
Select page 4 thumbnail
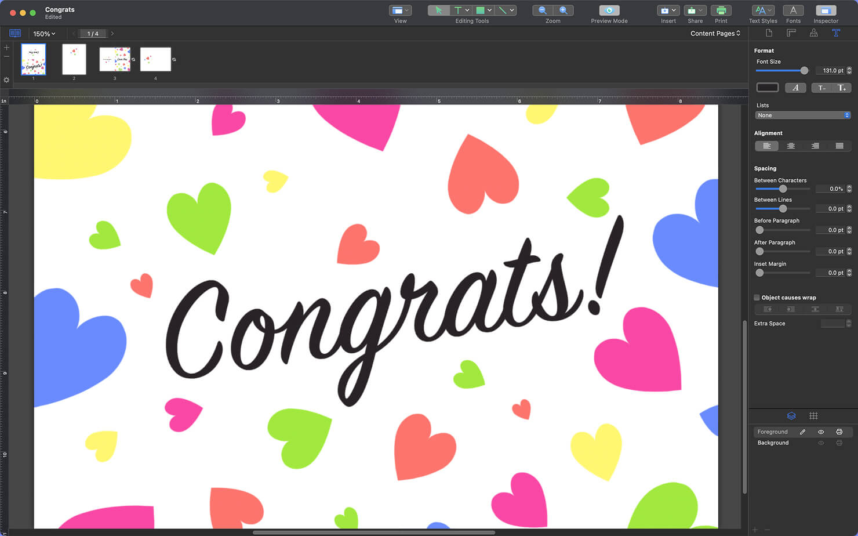click(155, 59)
